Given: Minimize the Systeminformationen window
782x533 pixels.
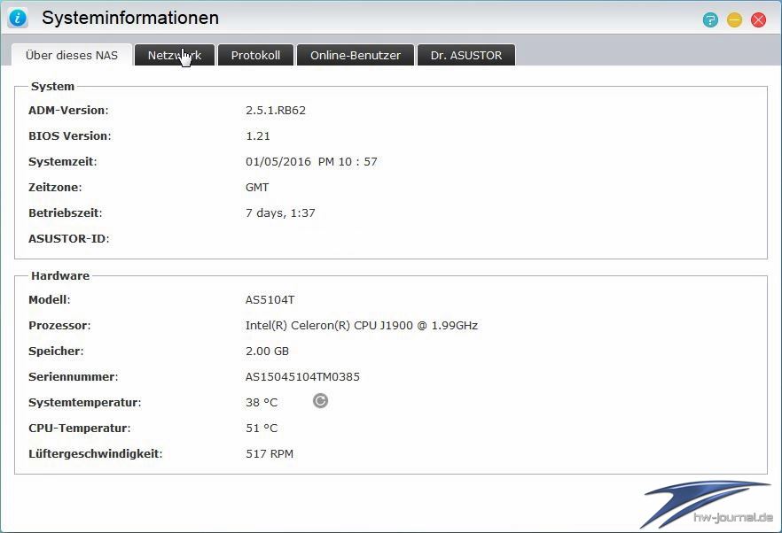Looking at the screenshot, I should point(735,20).
